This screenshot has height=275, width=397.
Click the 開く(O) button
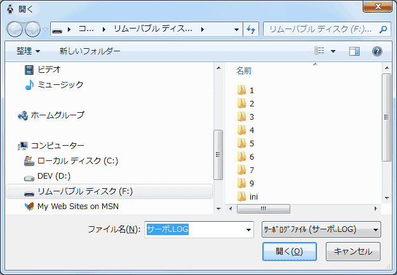point(290,252)
